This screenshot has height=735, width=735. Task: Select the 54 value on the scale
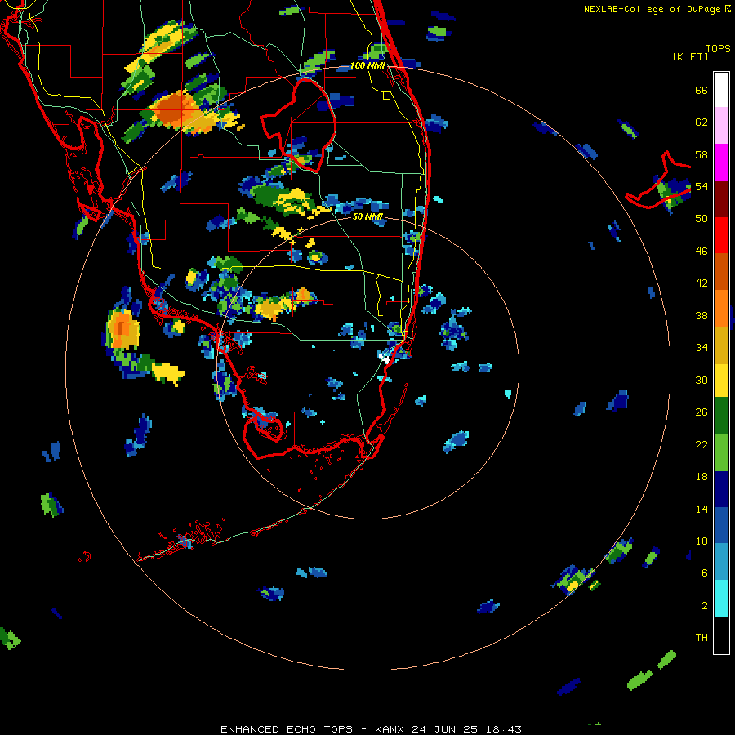coord(702,186)
